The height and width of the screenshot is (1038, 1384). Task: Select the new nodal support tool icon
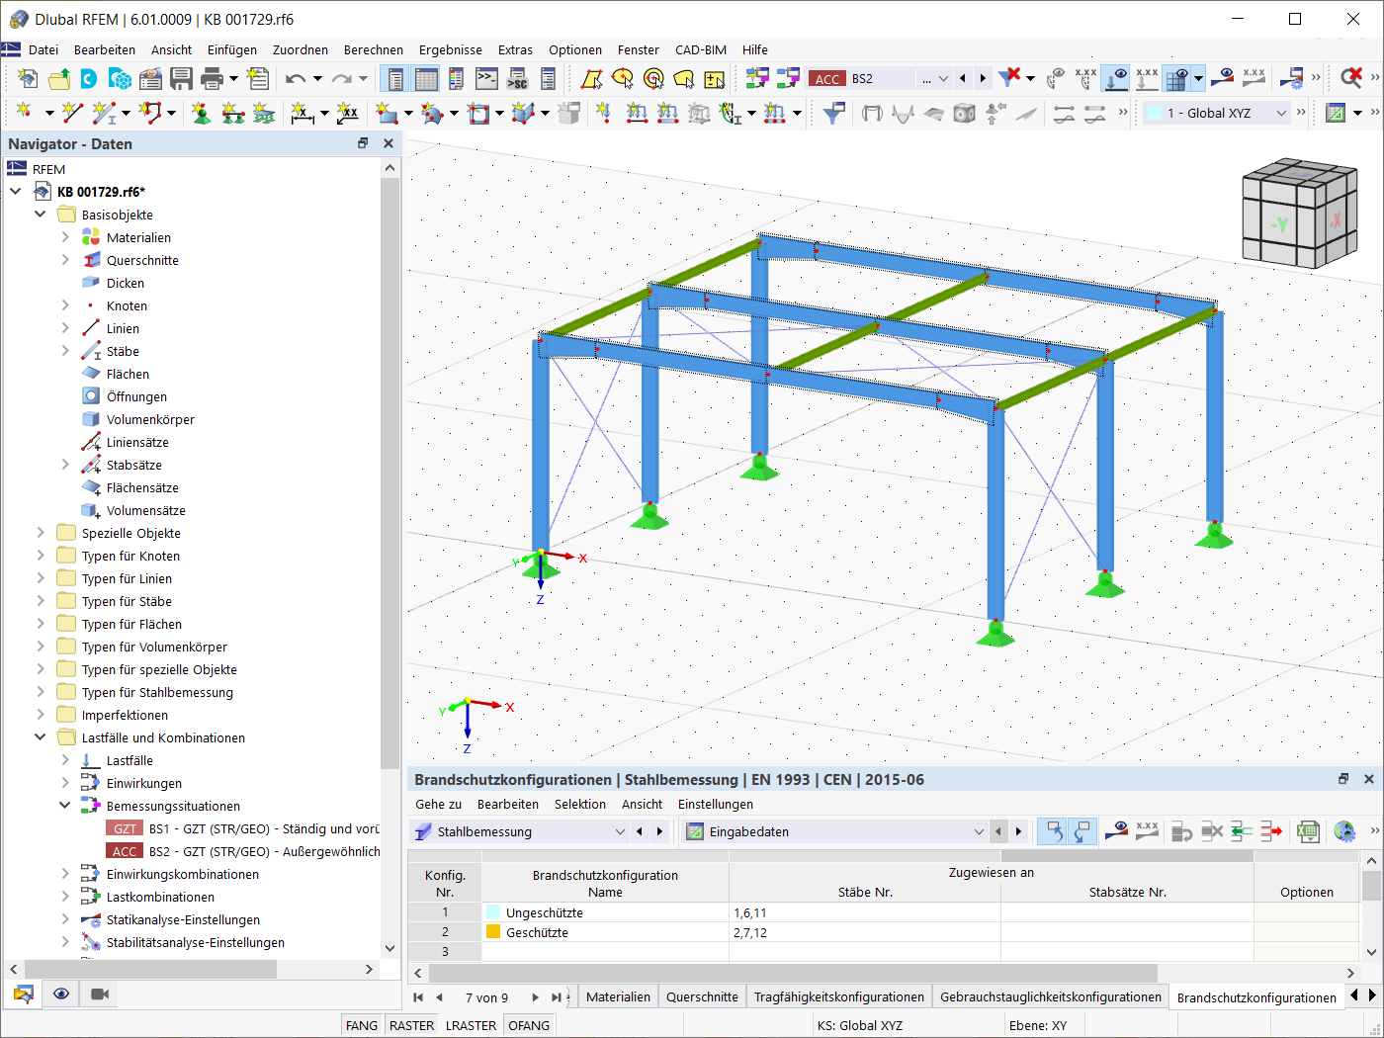point(201,114)
